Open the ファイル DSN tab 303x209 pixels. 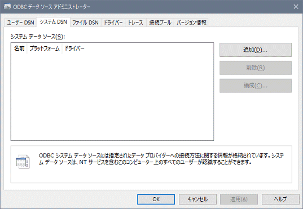click(85, 23)
